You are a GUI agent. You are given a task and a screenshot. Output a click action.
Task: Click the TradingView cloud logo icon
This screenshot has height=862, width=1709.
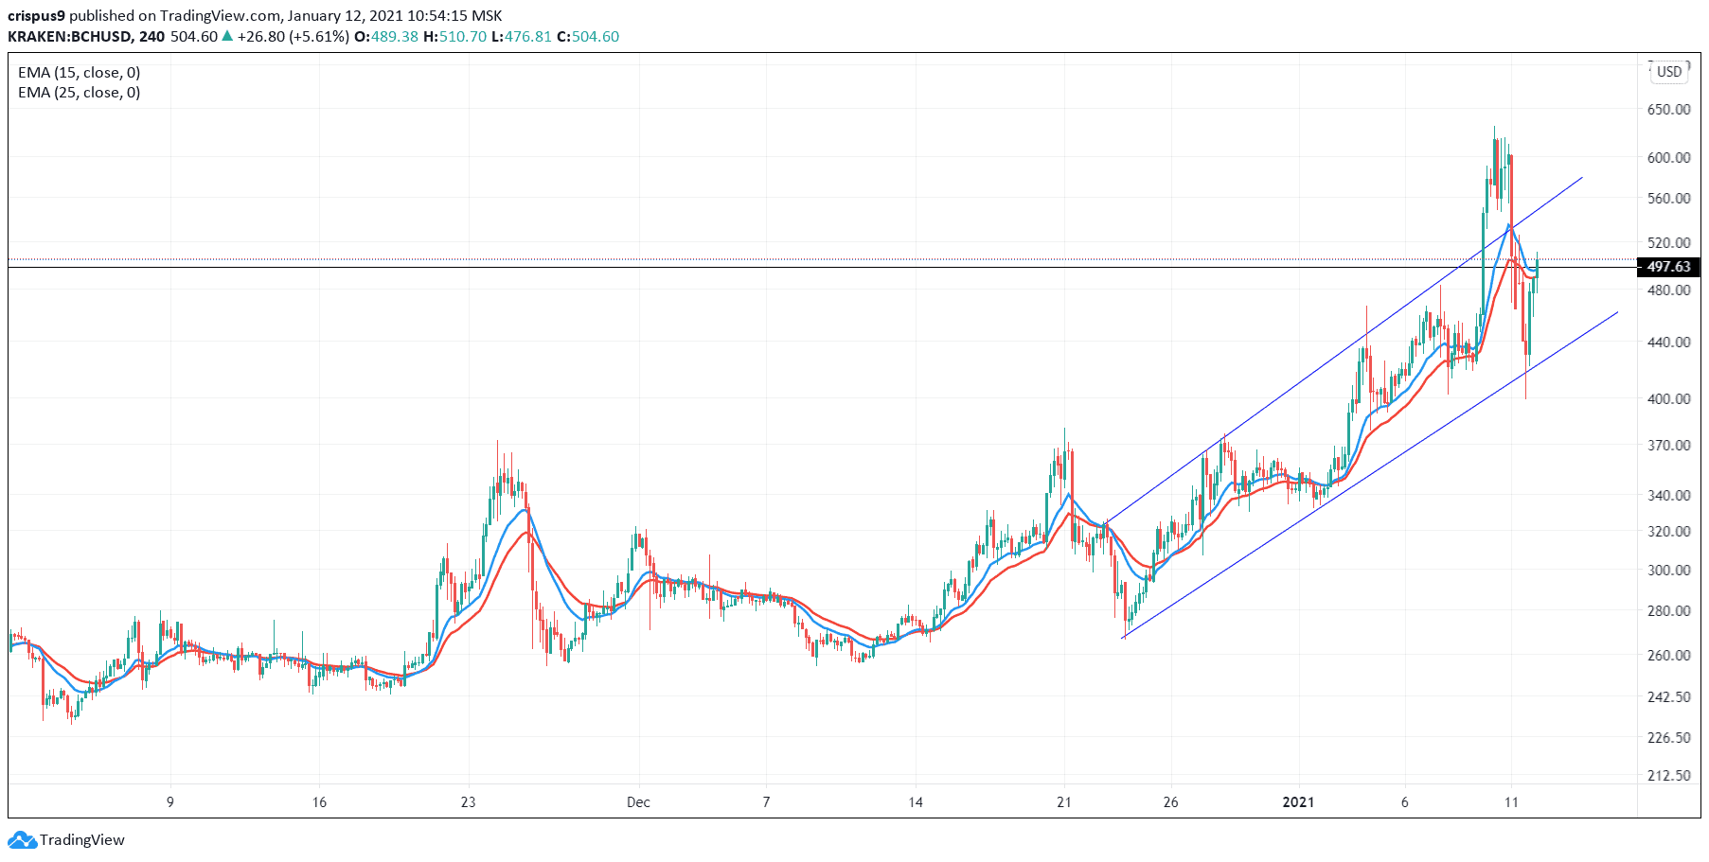[23, 840]
